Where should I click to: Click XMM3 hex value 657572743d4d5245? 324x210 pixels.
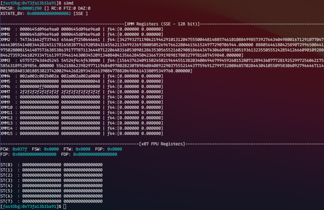(39, 60)
